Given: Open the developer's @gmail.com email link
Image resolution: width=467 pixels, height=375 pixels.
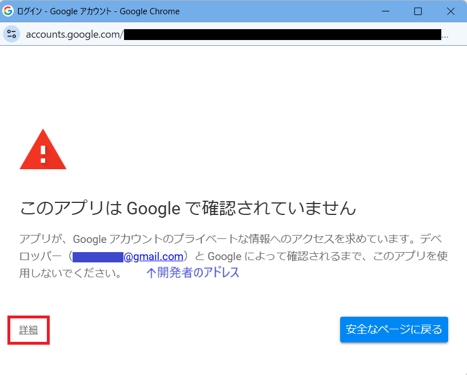Looking at the screenshot, I should [x=153, y=256].
